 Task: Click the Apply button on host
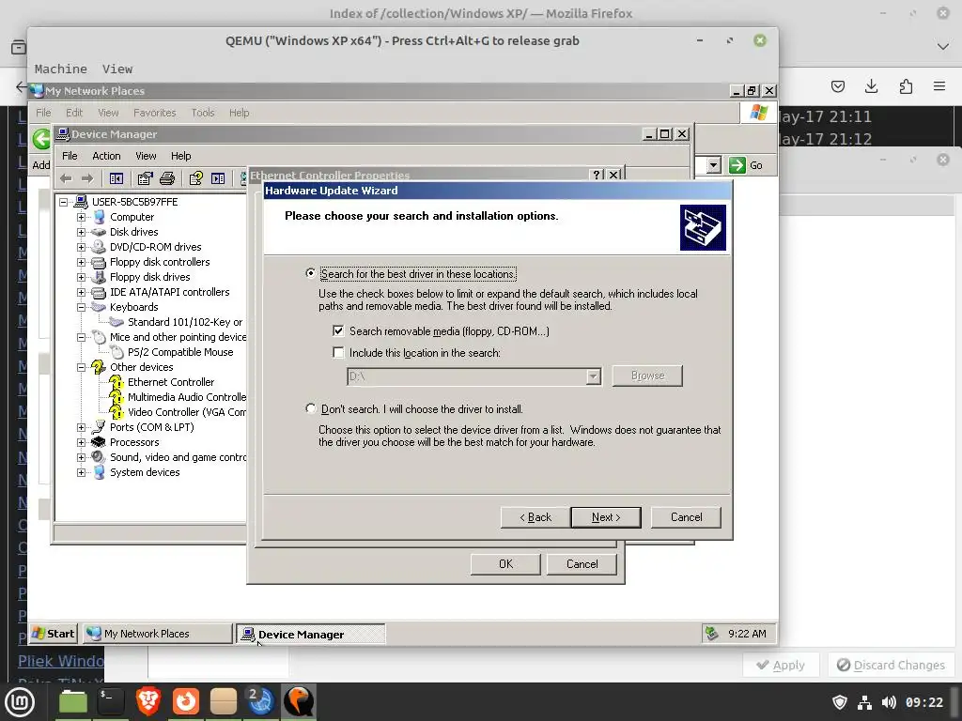(781, 666)
